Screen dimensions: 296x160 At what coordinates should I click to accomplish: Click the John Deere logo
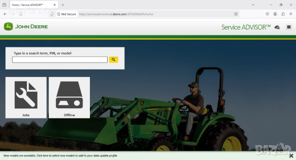[x=26, y=27]
